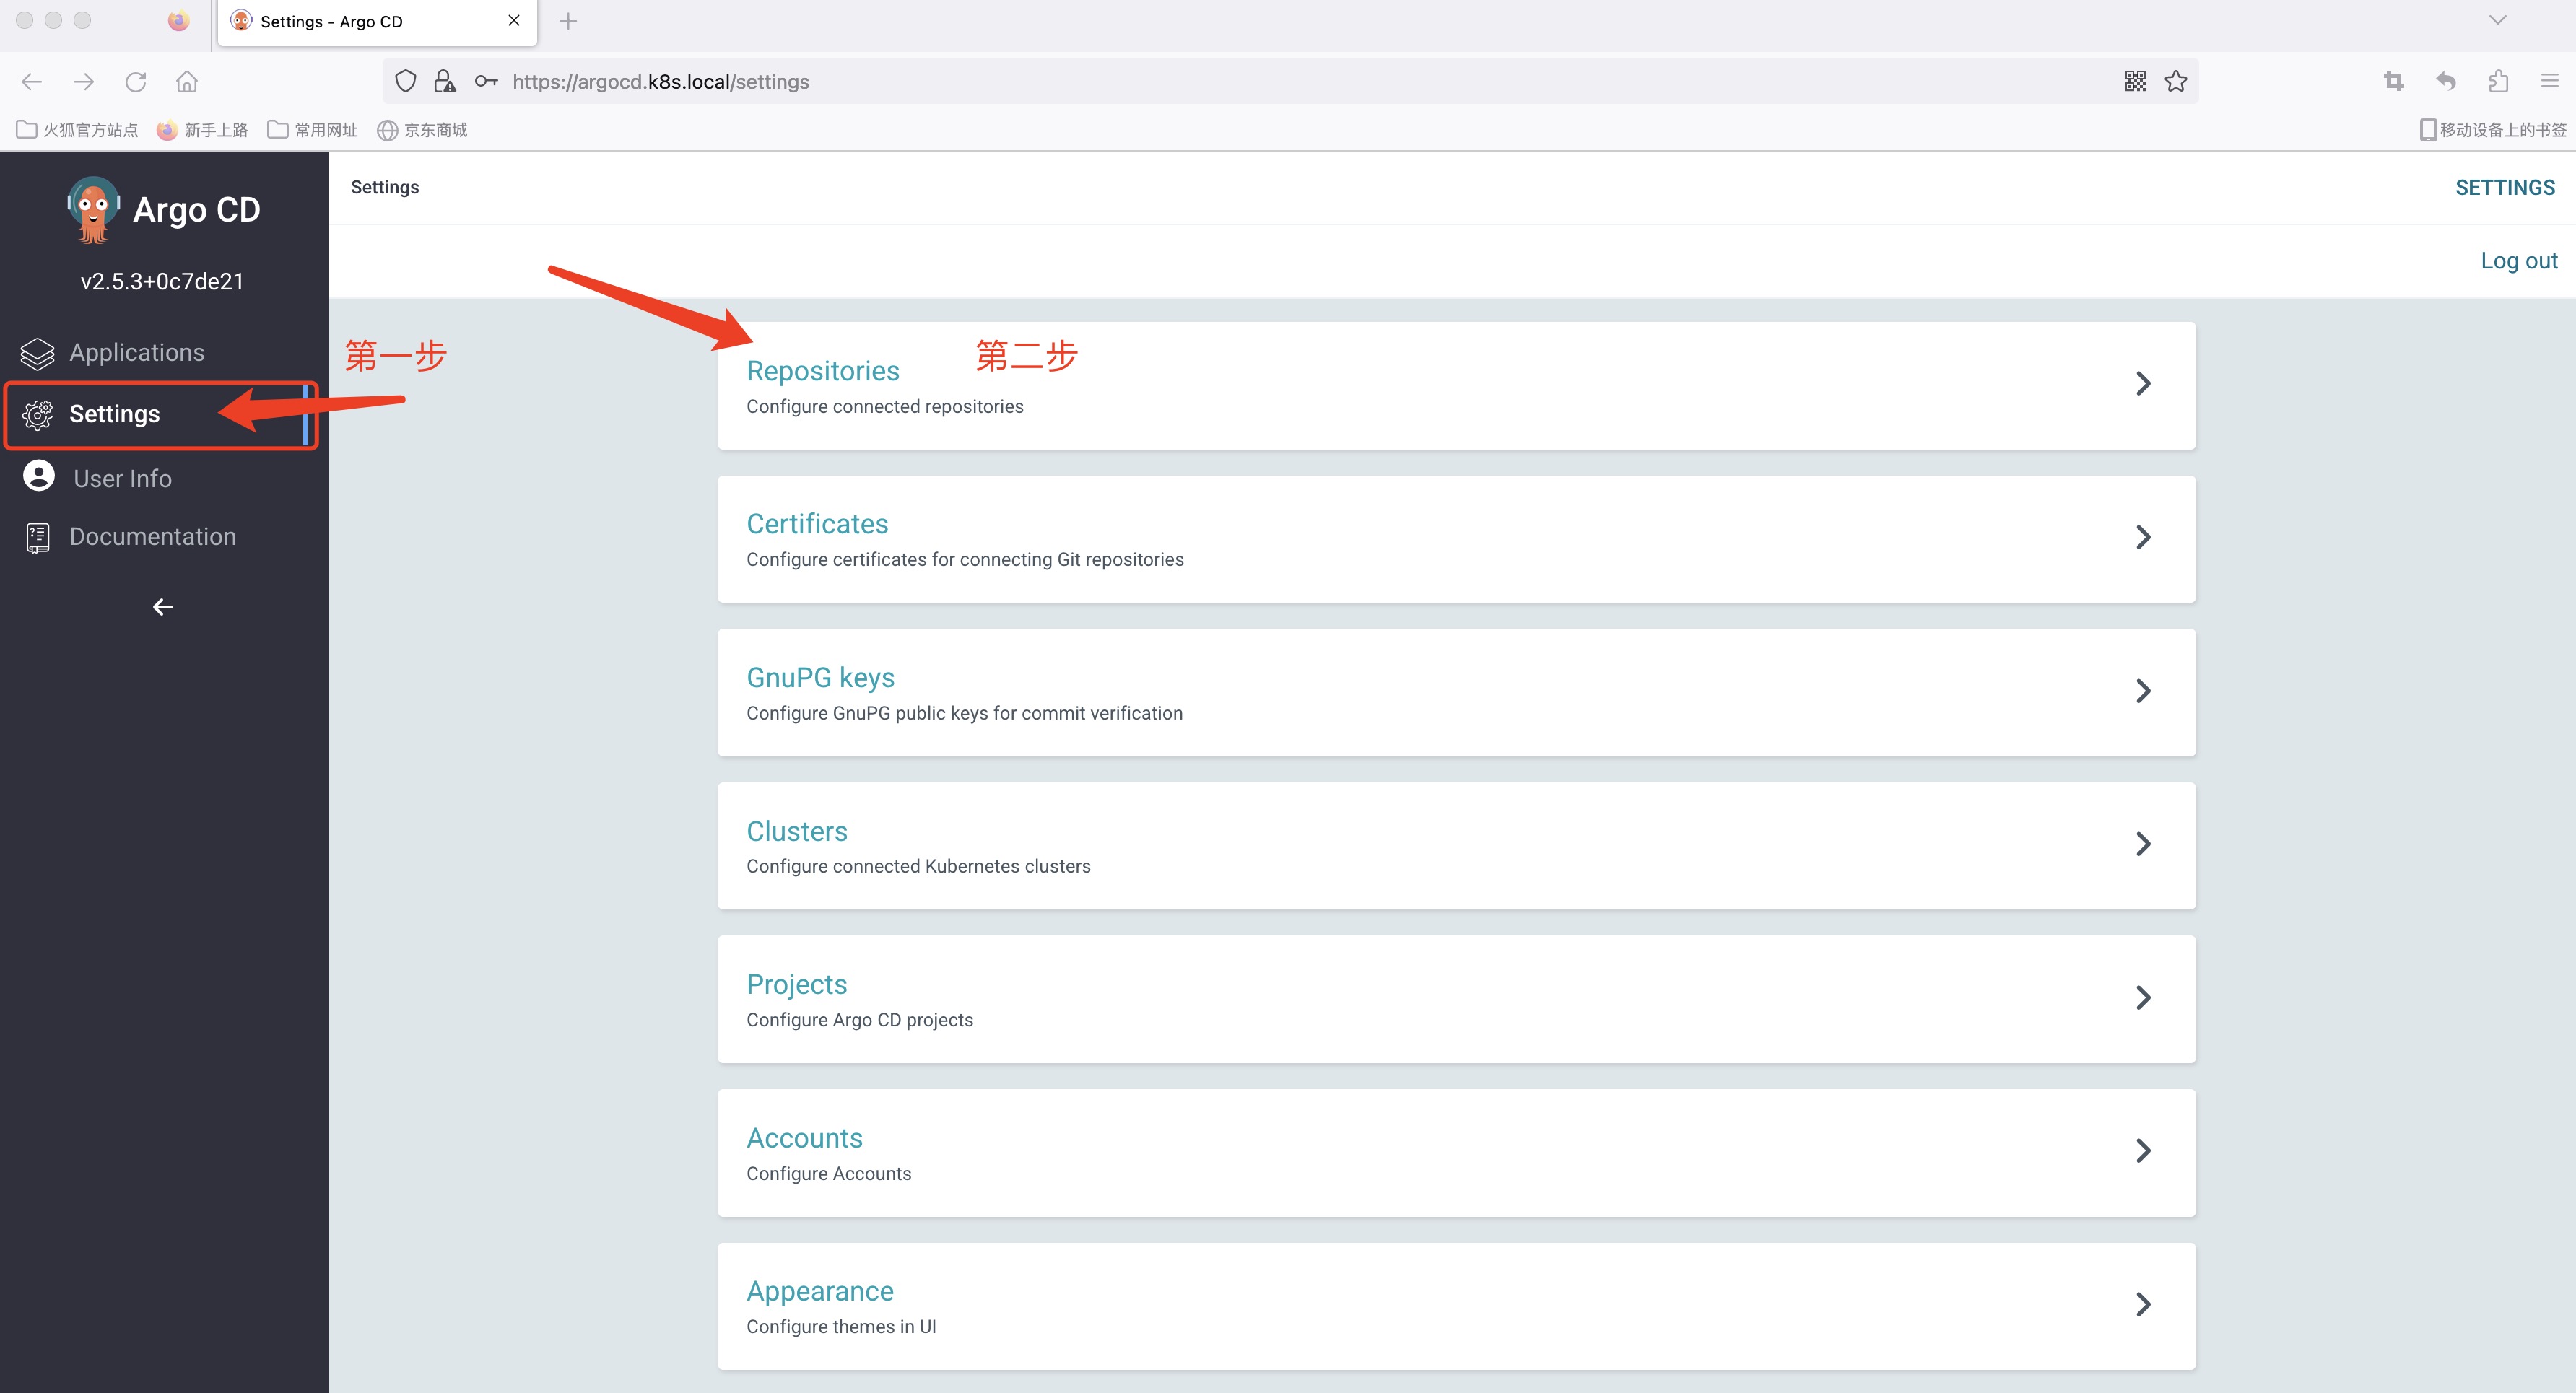
Task: Click the browser back navigation arrow
Action: coord(36,81)
